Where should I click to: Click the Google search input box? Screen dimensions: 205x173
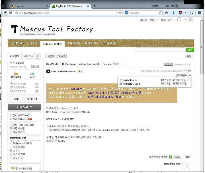pos(144,13)
